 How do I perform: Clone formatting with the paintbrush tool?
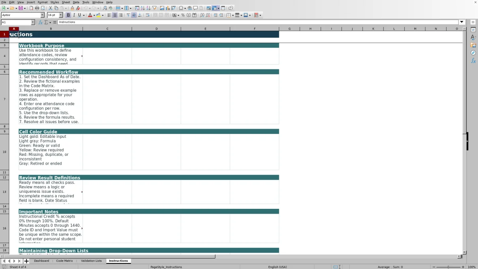(x=72, y=8)
